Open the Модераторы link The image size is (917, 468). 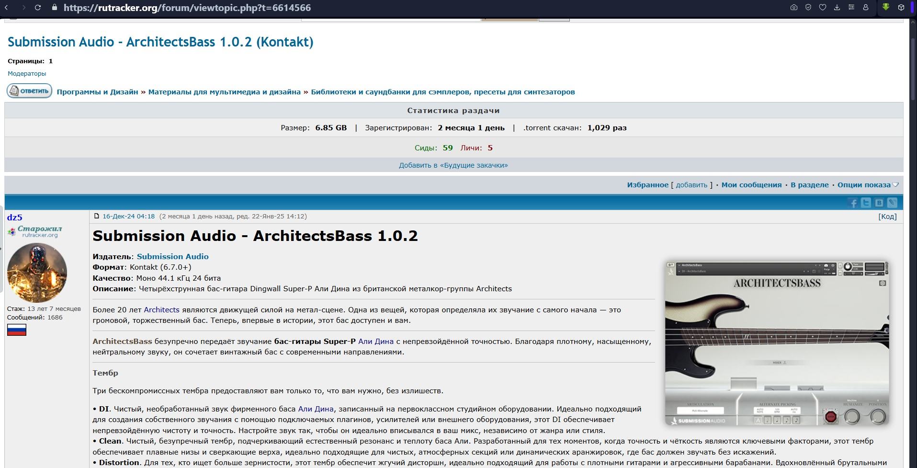coord(27,74)
